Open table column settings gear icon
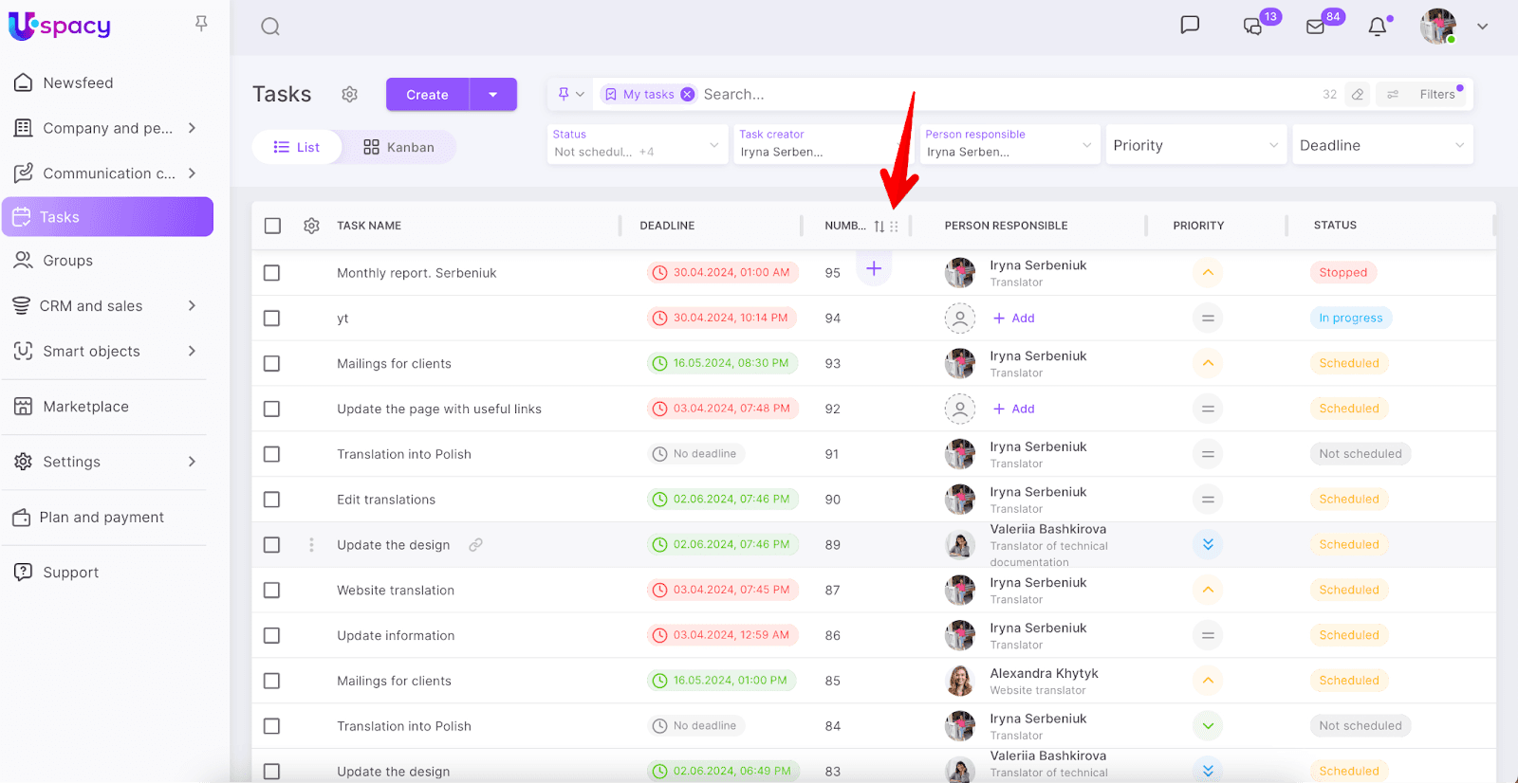The image size is (1518, 783). pyautogui.click(x=311, y=226)
